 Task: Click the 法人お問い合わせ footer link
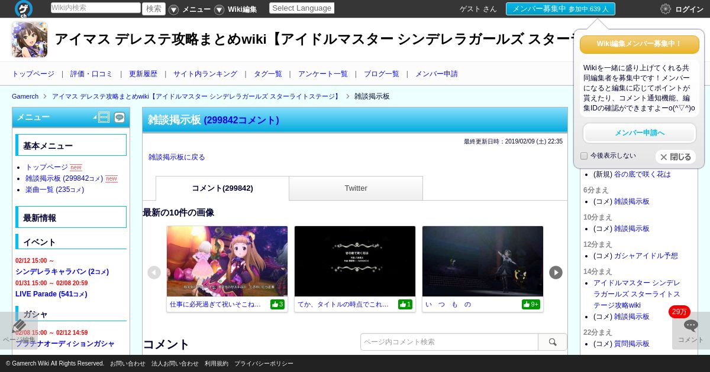click(x=175, y=364)
